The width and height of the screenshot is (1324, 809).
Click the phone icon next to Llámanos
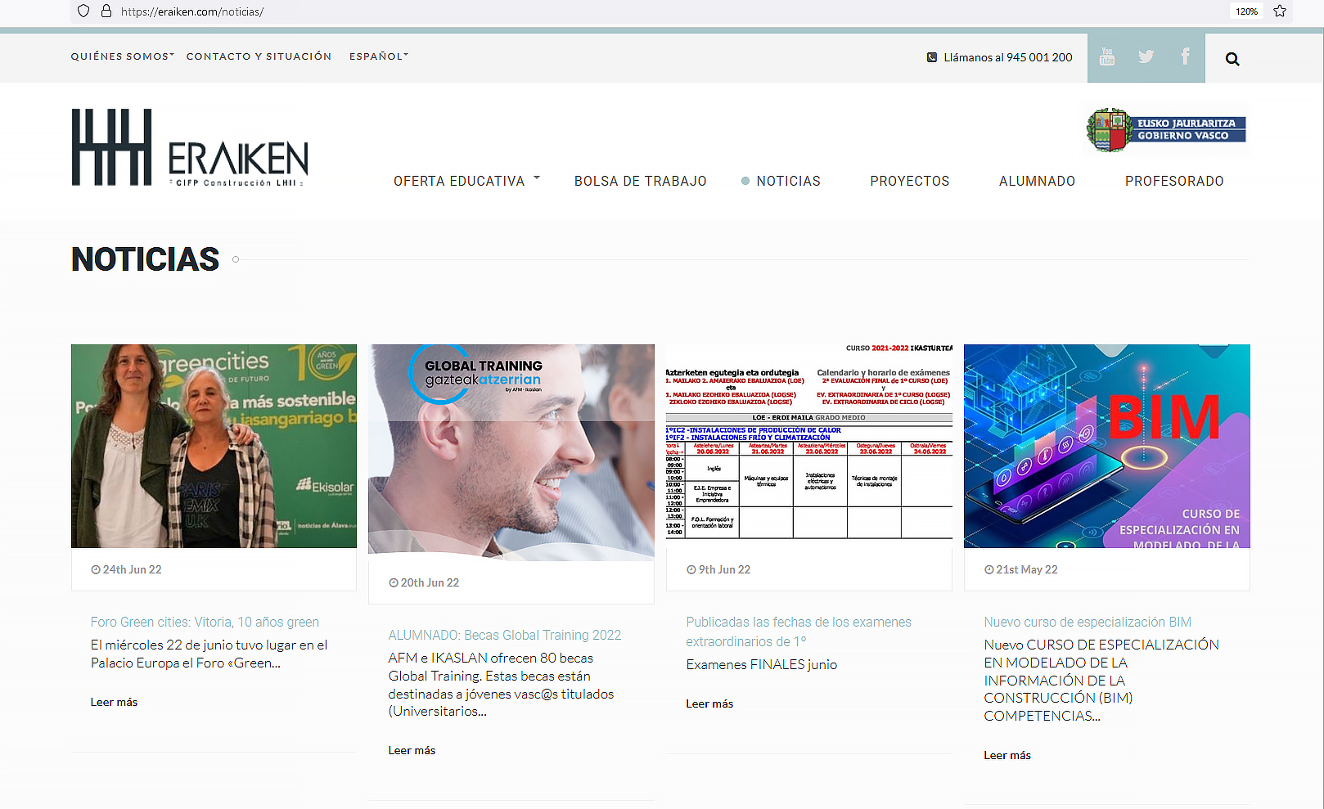tap(931, 57)
